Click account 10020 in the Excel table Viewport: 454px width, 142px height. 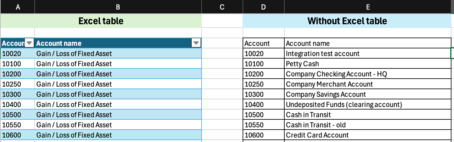[18, 53]
